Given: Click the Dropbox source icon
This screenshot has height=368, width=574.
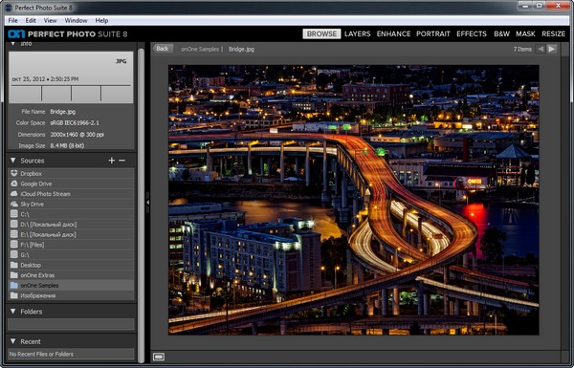Looking at the screenshot, I should (14, 173).
